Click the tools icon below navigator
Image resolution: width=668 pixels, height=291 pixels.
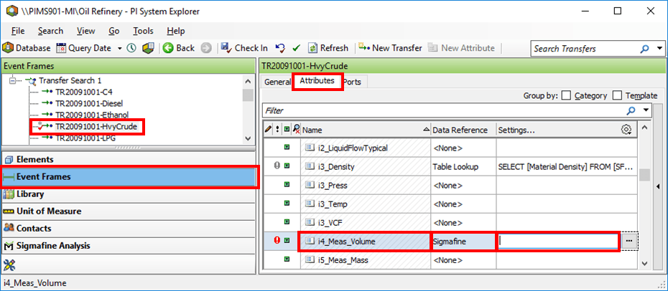(9, 265)
